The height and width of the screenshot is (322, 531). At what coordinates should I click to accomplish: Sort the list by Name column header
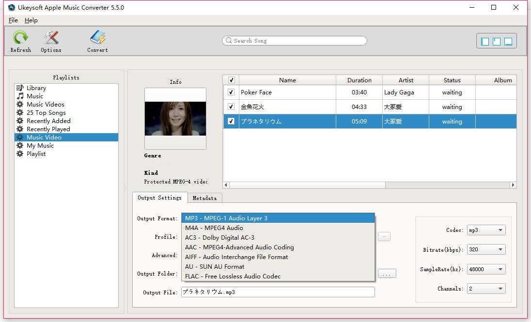click(x=287, y=80)
